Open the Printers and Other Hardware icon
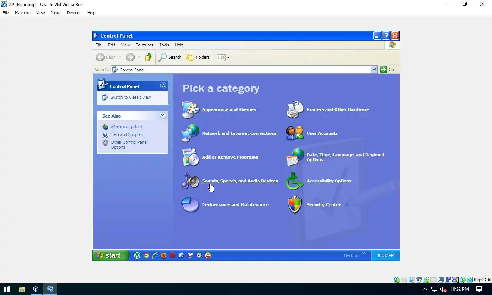The width and height of the screenshot is (492, 295). tap(295, 109)
